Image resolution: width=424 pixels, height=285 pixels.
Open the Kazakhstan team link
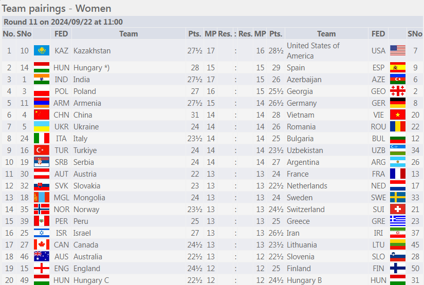(92, 51)
